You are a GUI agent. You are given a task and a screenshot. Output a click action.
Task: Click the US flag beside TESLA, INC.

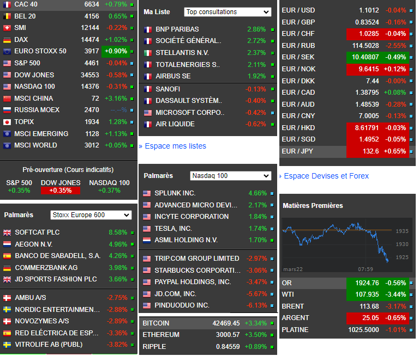click(147, 229)
